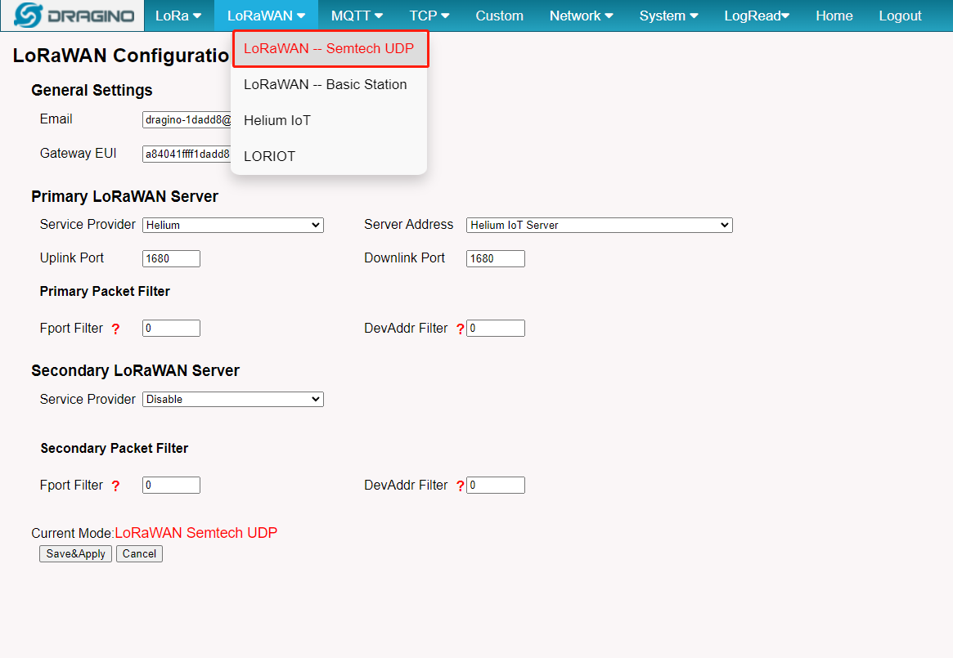Screen dimensions: 953x658
Task: Go to the Home page
Action: 834,16
